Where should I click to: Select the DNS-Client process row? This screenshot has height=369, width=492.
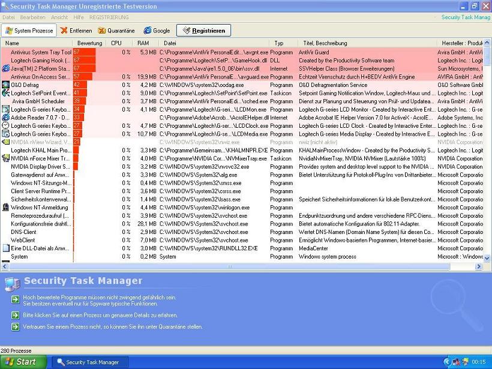coord(242,232)
